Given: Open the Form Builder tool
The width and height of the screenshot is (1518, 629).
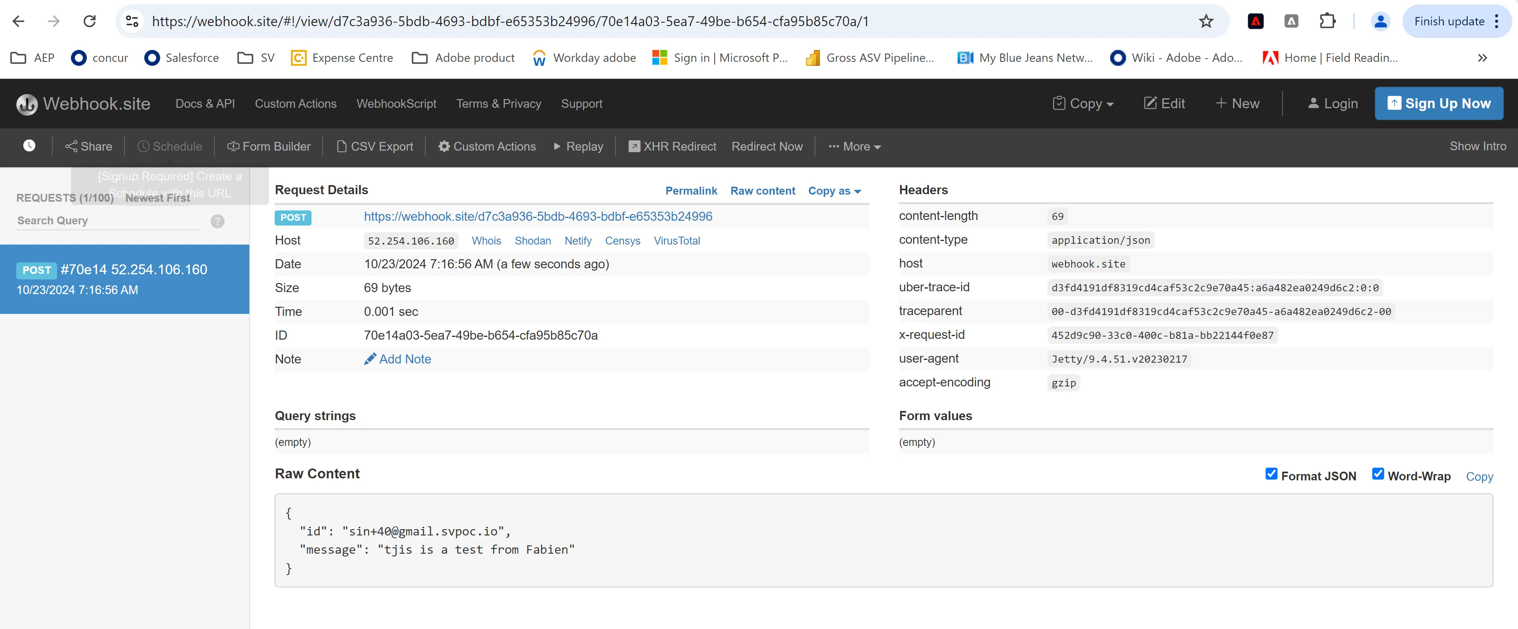Looking at the screenshot, I should point(269,146).
